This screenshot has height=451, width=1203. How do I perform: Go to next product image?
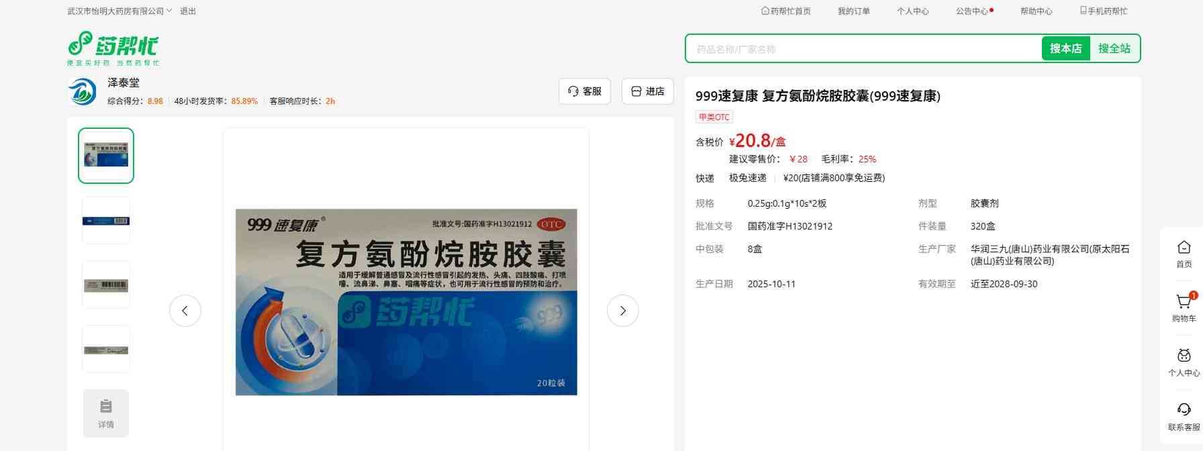pos(622,311)
